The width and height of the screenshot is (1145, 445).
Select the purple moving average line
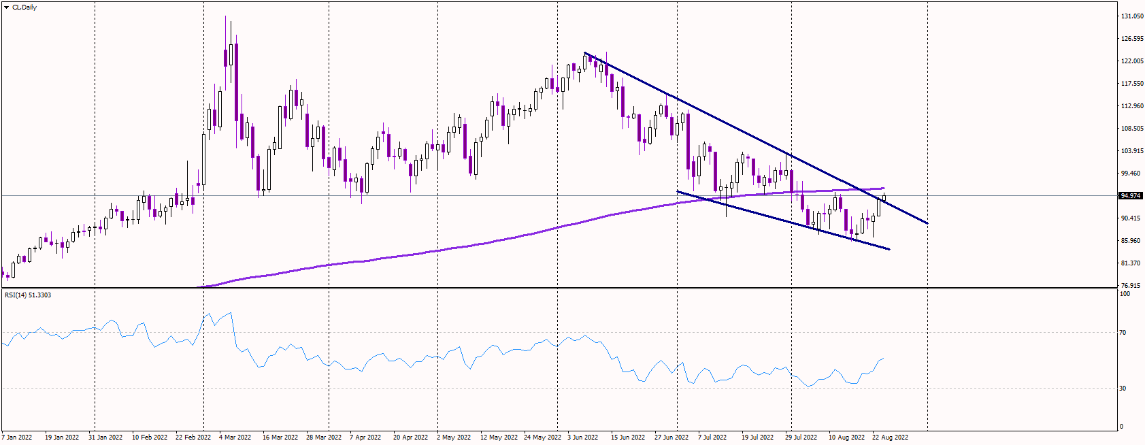coord(541,231)
